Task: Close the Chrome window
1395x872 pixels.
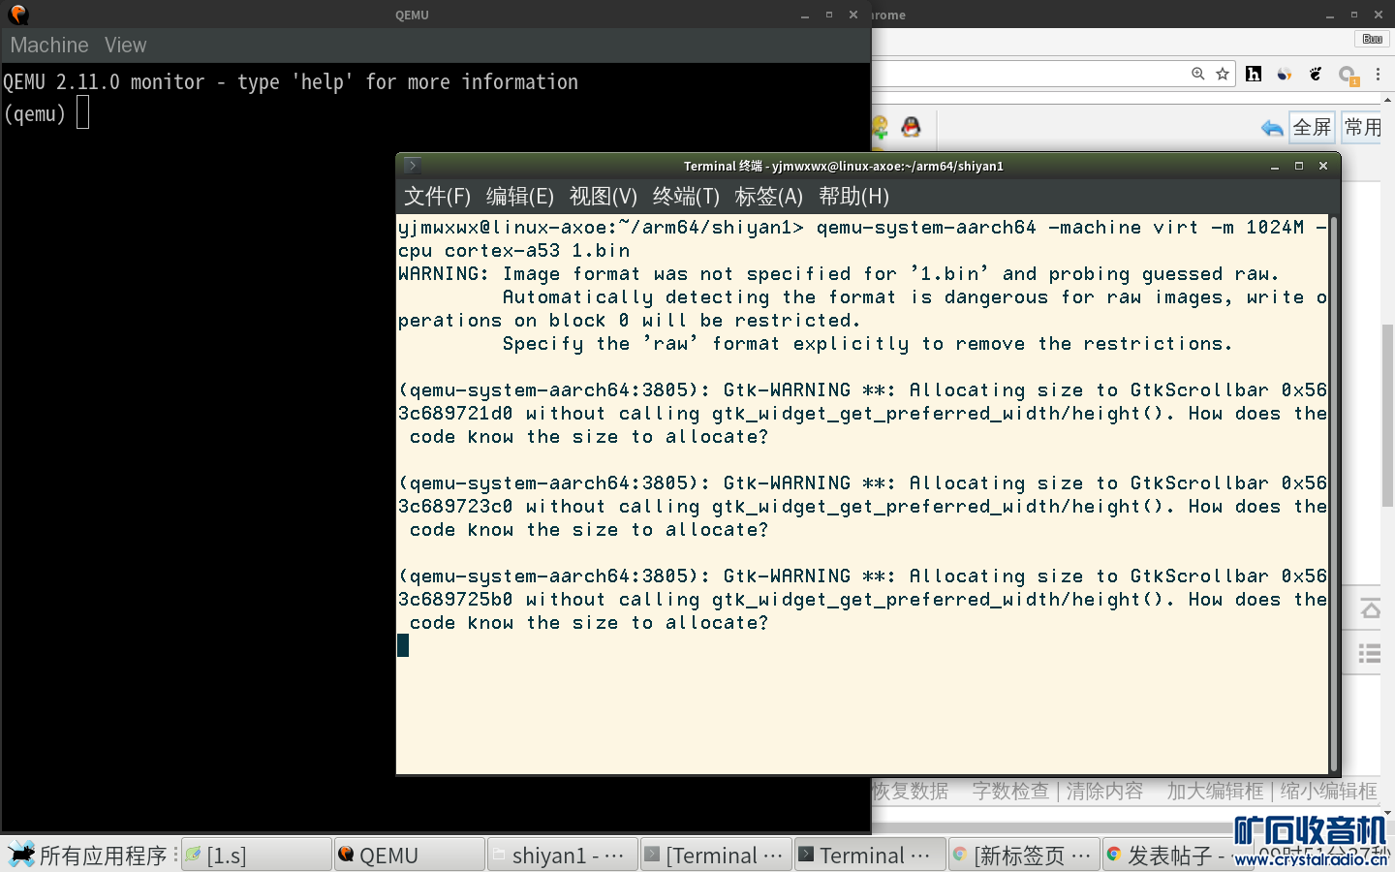Action: 1378,15
